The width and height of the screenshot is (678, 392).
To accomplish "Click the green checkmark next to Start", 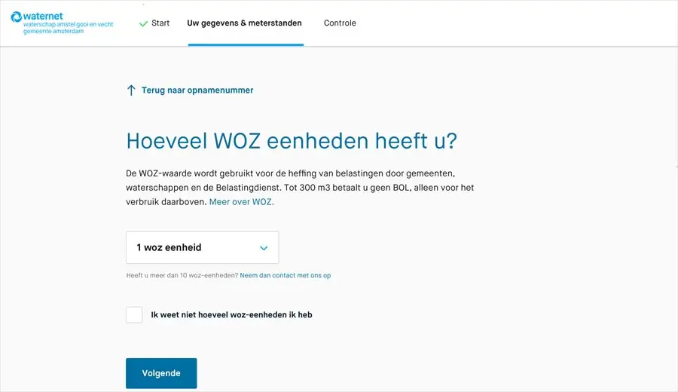I will pyautogui.click(x=144, y=24).
